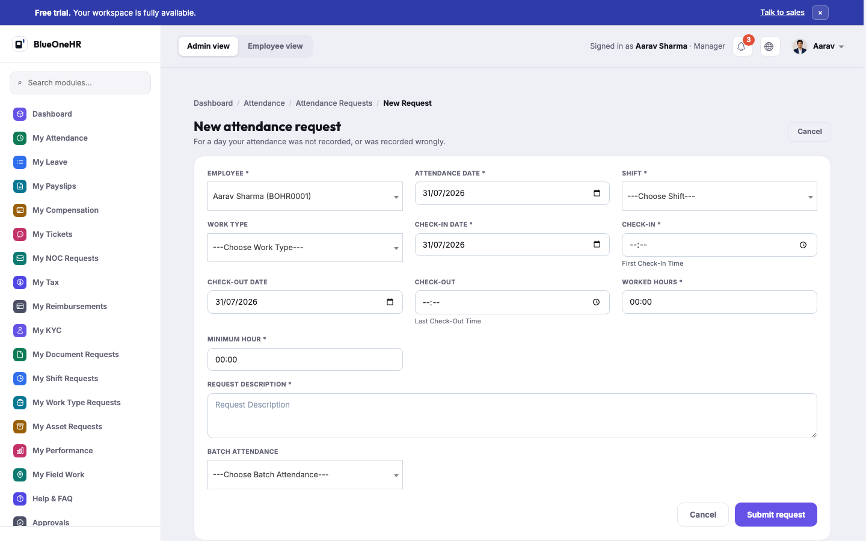
Task: Click the My Performance chart icon
Action: click(x=20, y=451)
